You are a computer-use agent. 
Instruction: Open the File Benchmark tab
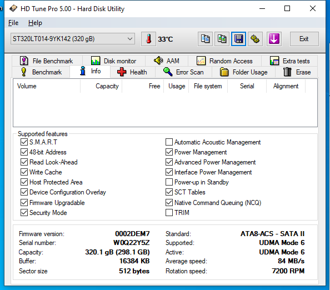(47, 61)
